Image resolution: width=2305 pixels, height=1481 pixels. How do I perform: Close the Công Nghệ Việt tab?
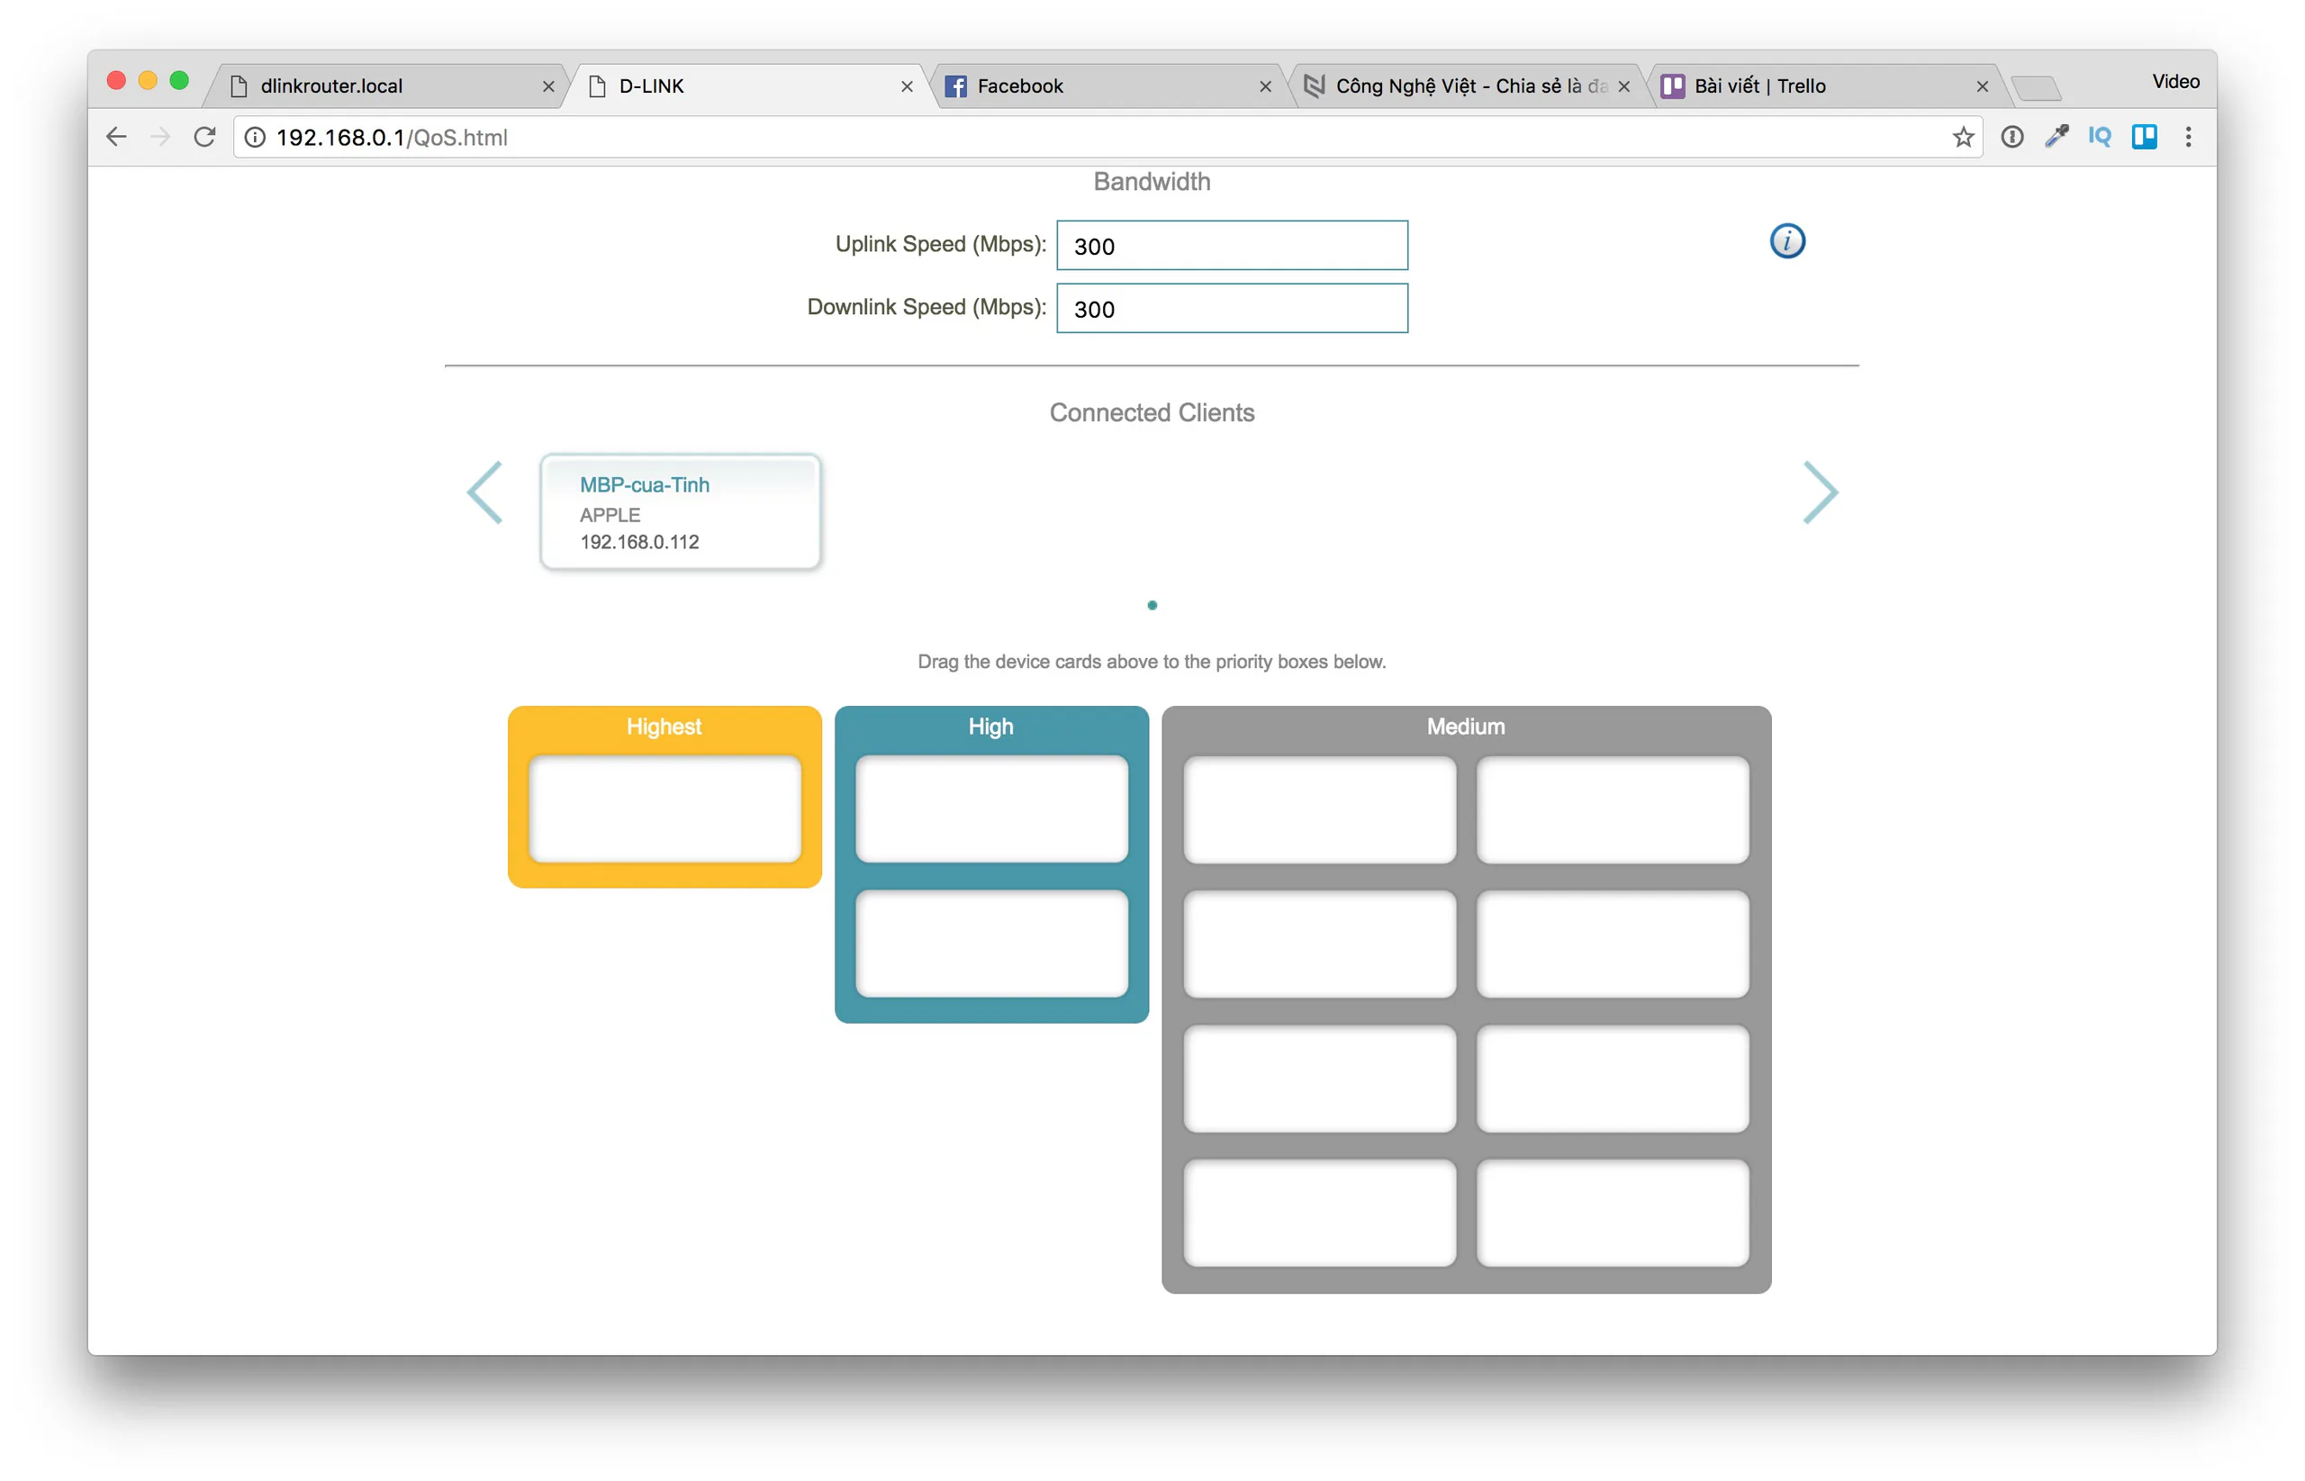click(x=1624, y=86)
